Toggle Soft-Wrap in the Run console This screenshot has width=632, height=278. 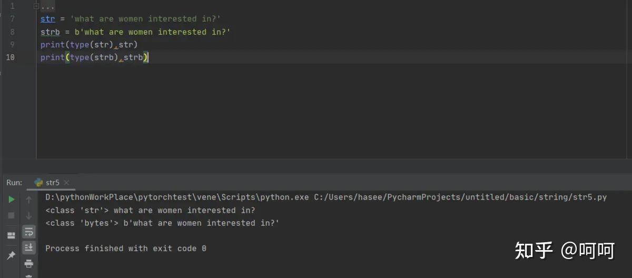point(29,232)
